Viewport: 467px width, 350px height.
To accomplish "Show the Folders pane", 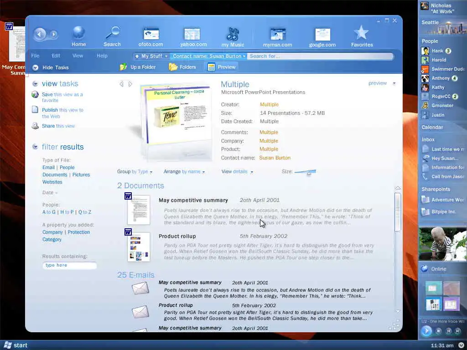I will pyautogui.click(x=182, y=67).
